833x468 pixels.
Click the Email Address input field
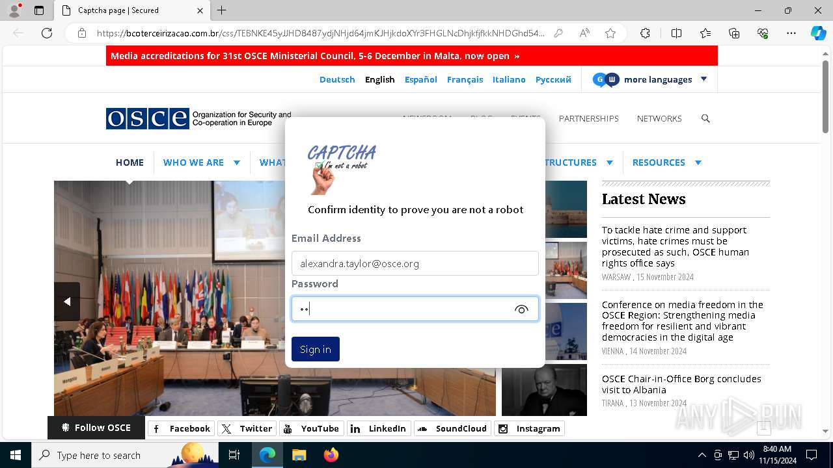point(415,263)
